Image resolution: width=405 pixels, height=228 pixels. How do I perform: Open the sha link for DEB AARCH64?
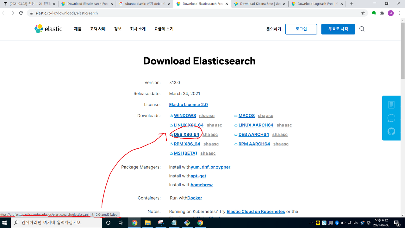[x=276, y=135]
